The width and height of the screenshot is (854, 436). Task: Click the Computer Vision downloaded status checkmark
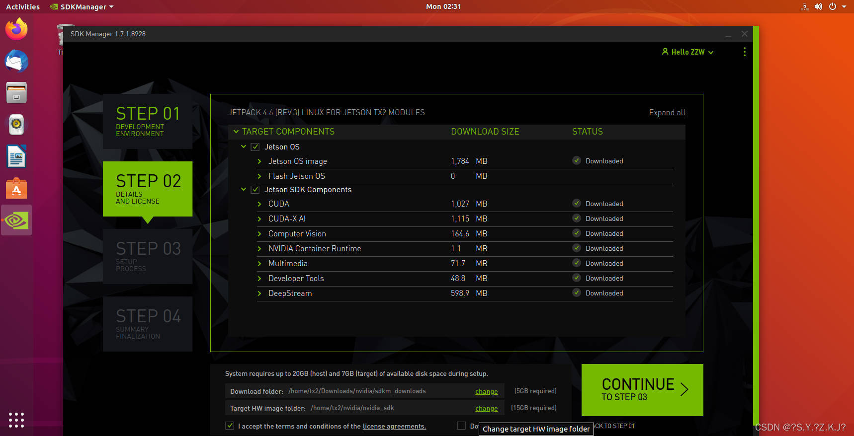coord(577,233)
